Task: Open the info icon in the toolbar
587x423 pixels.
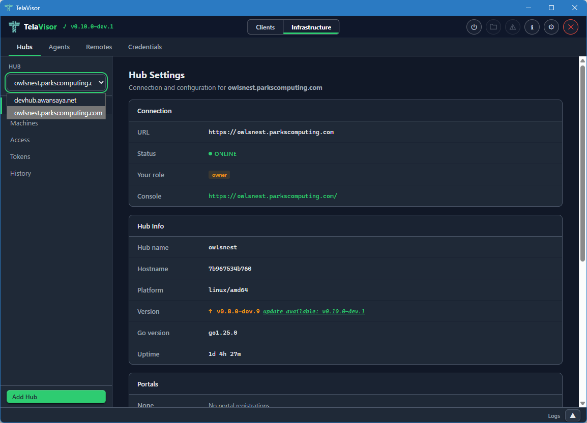Action: click(532, 27)
